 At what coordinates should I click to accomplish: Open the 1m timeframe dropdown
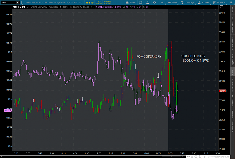click(x=162, y=2)
